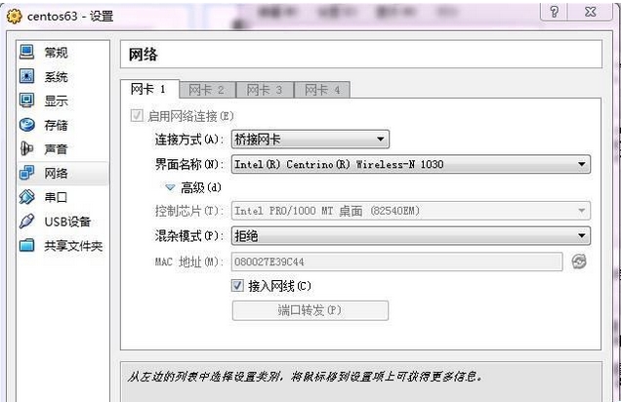Image resolution: width=621 pixels, height=402 pixels.
Task: Select 常规 category label in sidebar
Action: click(56, 53)
